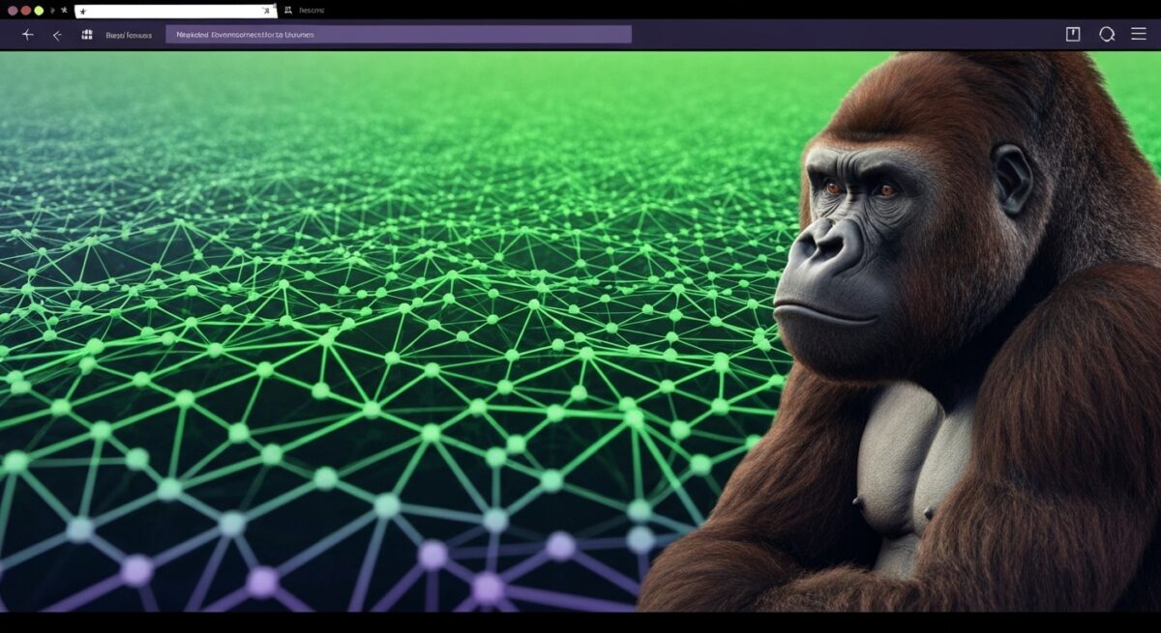Click the leftmost window control circle
Viewport: 1161px width, 633px height.
(x=13, y=10)
